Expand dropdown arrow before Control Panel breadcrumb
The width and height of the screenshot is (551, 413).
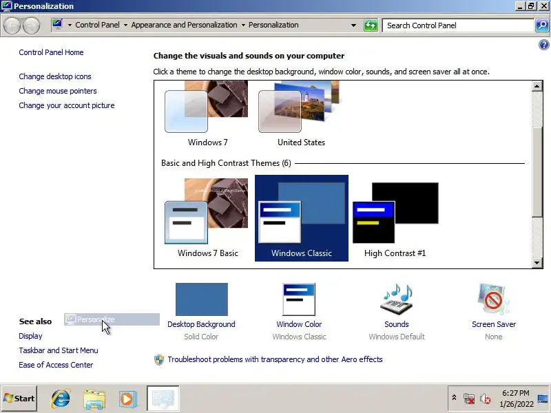pos(70,25)
